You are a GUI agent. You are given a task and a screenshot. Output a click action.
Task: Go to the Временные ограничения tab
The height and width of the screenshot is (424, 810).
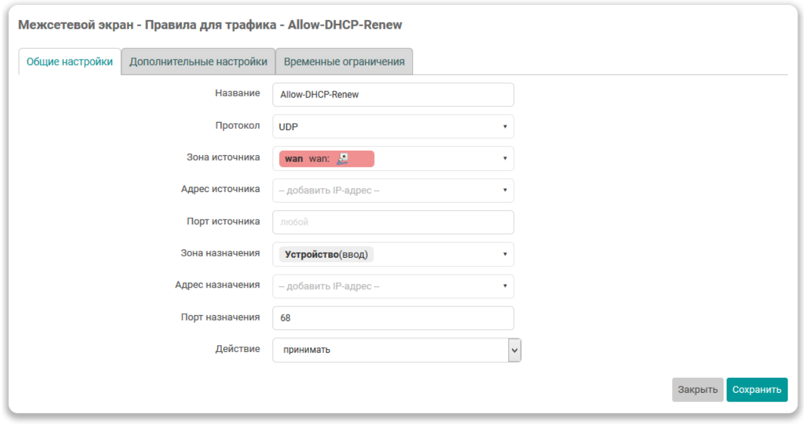[x=344, y=62]
